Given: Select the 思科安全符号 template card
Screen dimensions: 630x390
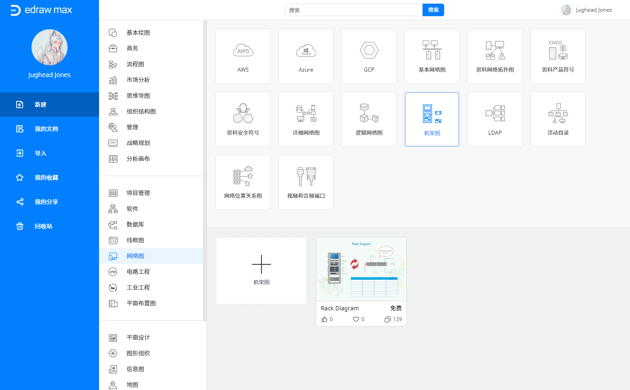Looking at the screenshot, I should pos(243,119).
